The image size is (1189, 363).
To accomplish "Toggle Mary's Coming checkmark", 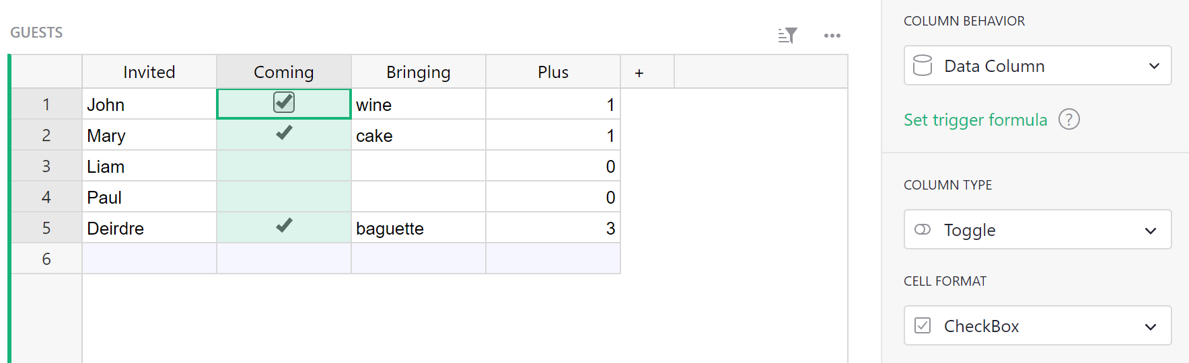I will pyautogui.click(x=284, y=133).
